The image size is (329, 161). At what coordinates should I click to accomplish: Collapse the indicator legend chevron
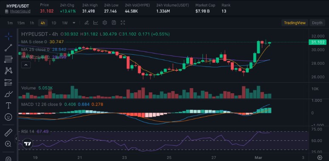pos(26,65)
